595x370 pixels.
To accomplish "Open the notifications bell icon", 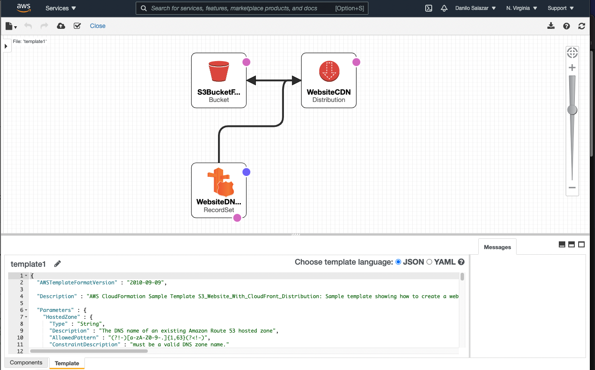I will point(444,8).
